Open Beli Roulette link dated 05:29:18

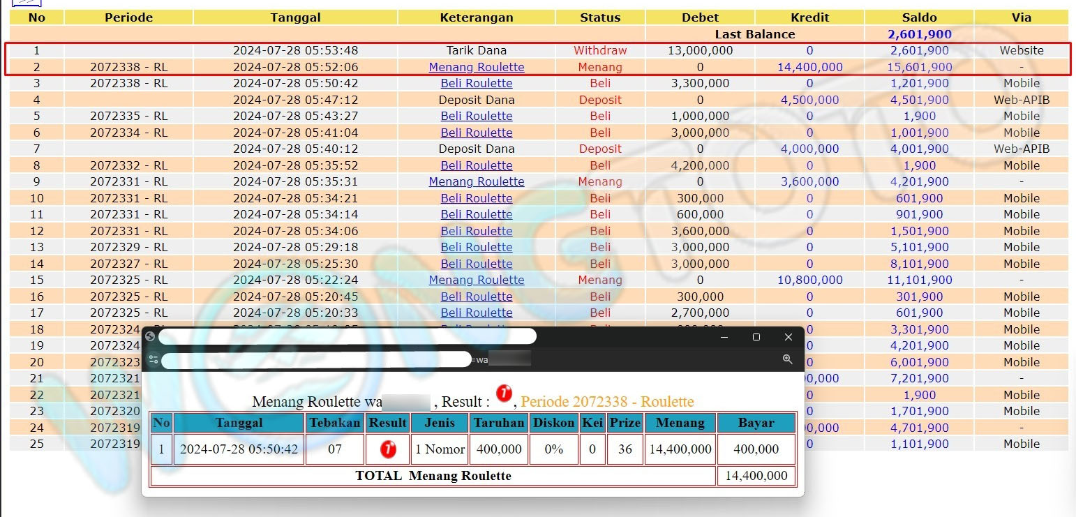(476, 247)
